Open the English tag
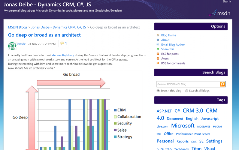The width and height of the screenshot is (239, 150). tap(192, 118)
